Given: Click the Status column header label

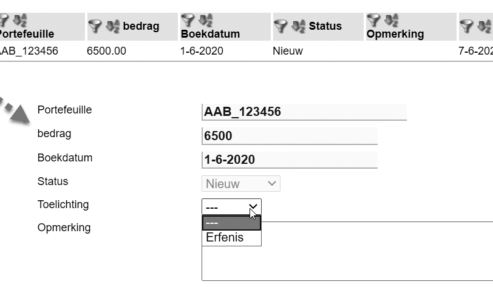Looking at the screenshot, I should point(325,26).
